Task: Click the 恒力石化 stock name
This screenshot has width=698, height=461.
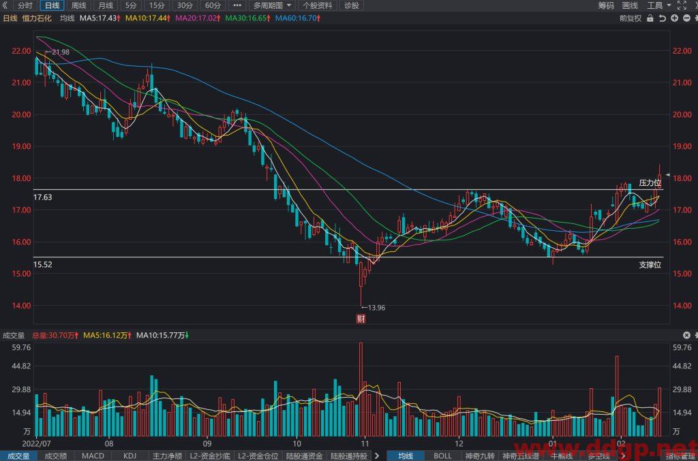Action: pos(37,18)
